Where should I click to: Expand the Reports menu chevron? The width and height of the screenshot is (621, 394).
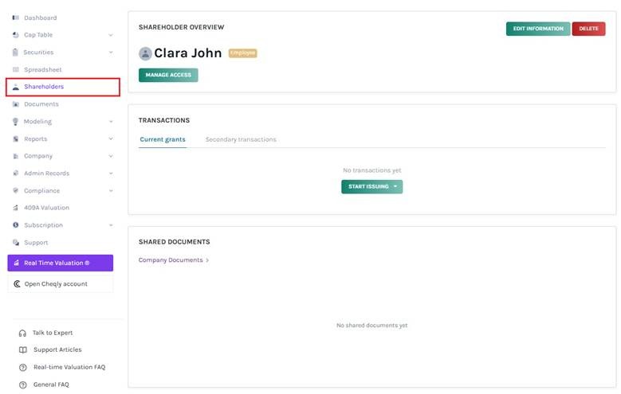[111, 138]
